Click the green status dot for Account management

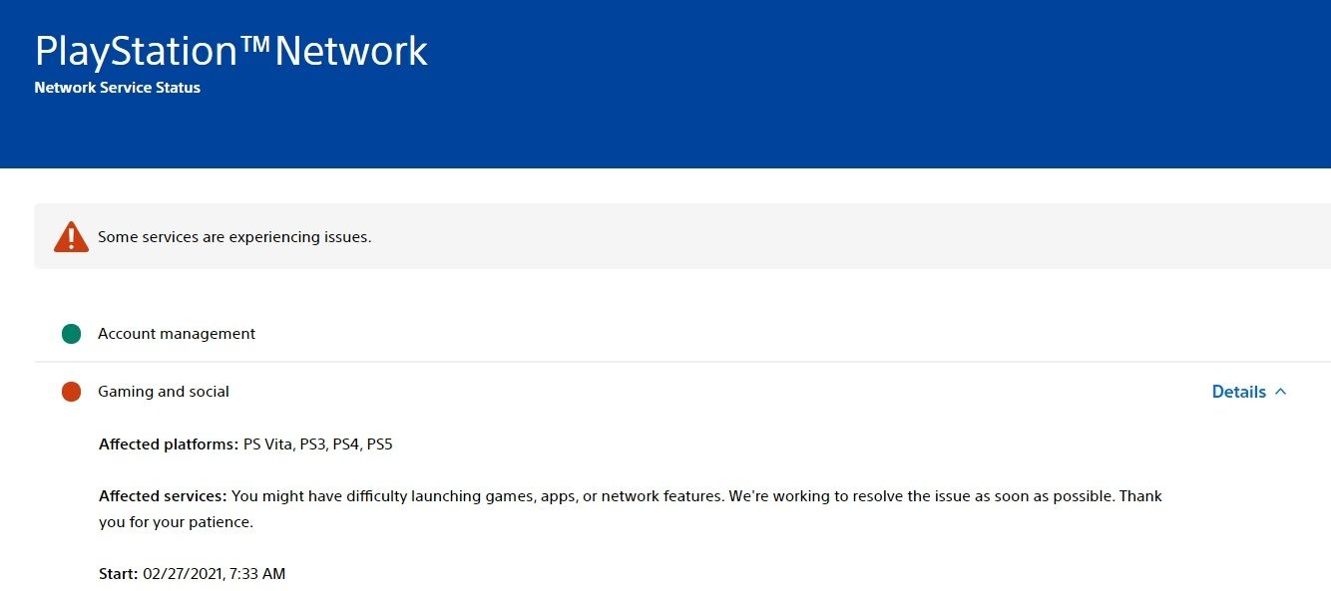pyautogui.click(x=71, y=334)
